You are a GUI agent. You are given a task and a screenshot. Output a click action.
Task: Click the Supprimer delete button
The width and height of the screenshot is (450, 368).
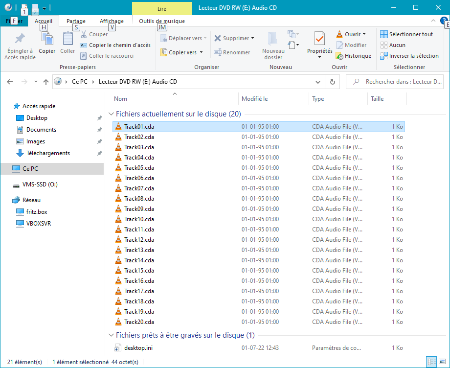tap(232, 38)
